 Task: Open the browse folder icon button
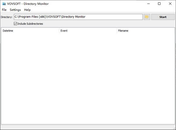[147, 17]
